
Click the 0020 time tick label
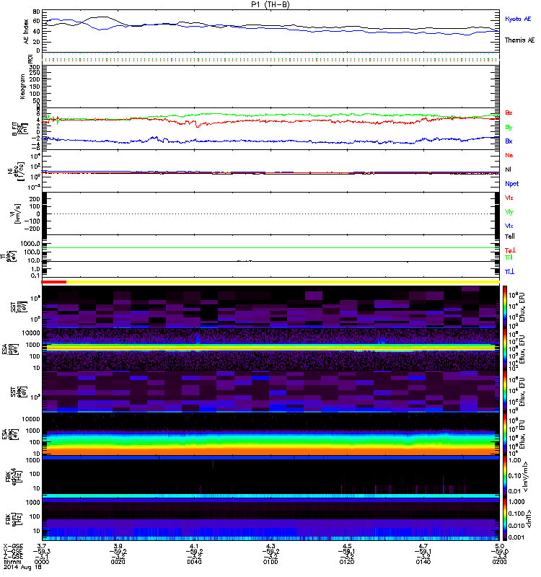coord(118,562)
